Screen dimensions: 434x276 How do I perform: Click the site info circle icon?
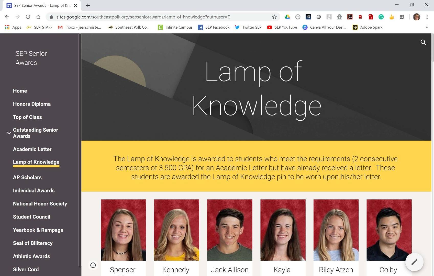coord(93,265)
